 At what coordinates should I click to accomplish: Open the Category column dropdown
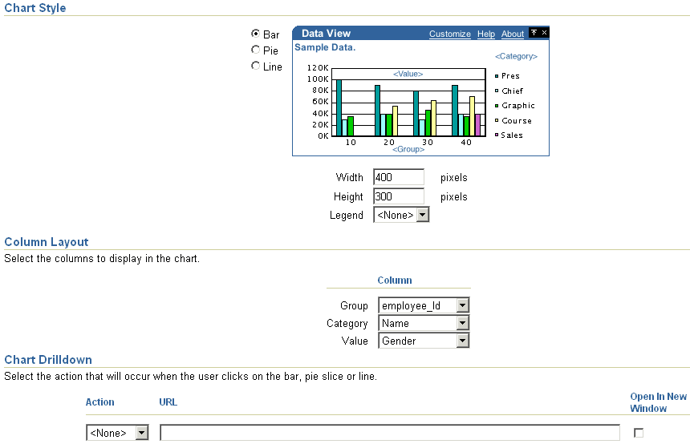pyautogui.click(x=424, y=323)
